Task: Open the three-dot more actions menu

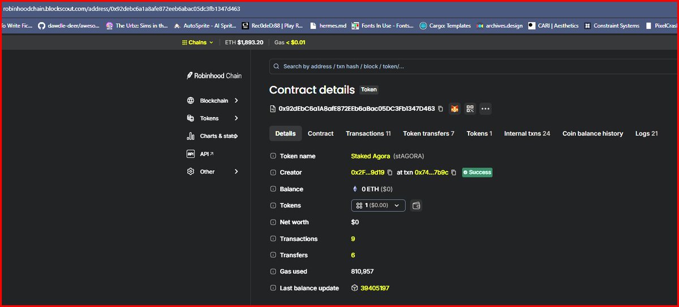Action: click(x=485, y=109)
